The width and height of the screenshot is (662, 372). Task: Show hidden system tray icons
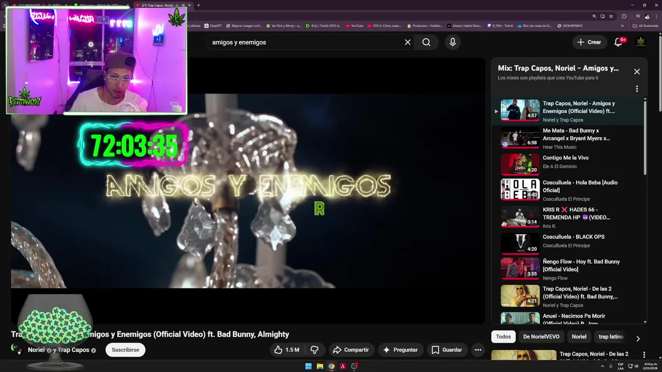[x=603, y=366]
